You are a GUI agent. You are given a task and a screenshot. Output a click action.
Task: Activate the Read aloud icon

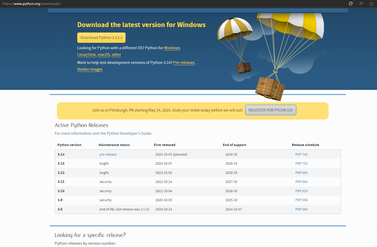click(361, 4)
